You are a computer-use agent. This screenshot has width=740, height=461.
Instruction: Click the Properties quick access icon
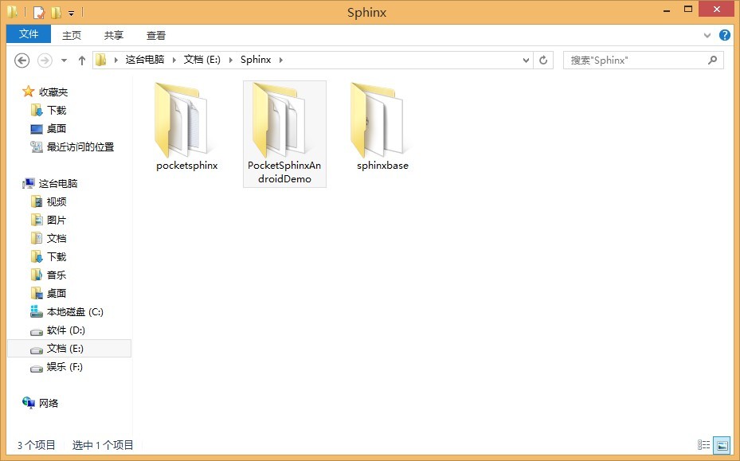pyautogui.click(x=39, y=12)
